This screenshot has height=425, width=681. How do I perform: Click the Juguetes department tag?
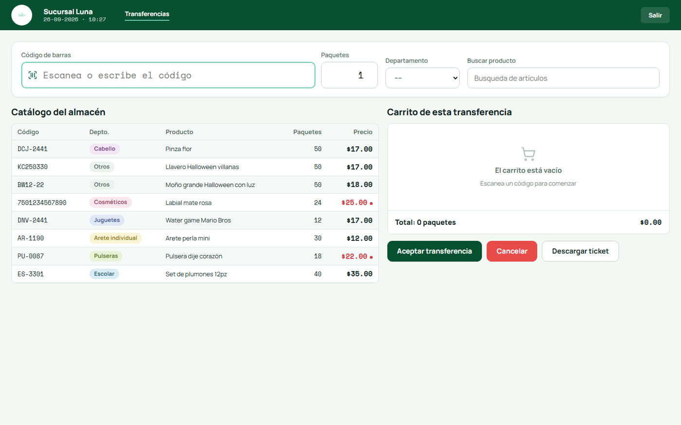pos(107,220)
